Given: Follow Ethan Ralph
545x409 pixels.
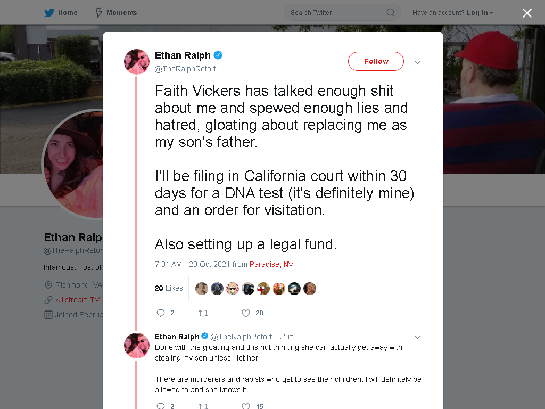Looking at the screenshot, I should tap(376, 61).
